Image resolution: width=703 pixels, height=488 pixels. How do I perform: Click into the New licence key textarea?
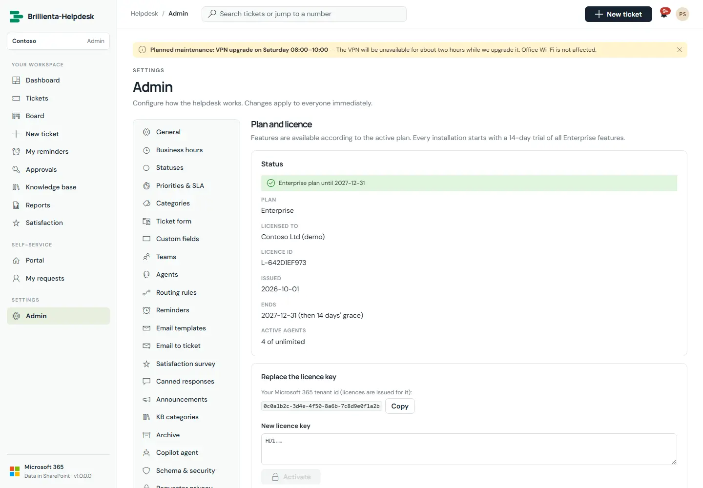pyautogui.click(x=469, y=449)
